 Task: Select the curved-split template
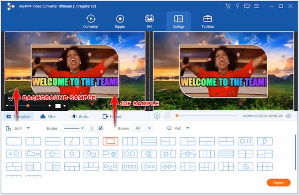pyautogui.click(x=91, y=141)
